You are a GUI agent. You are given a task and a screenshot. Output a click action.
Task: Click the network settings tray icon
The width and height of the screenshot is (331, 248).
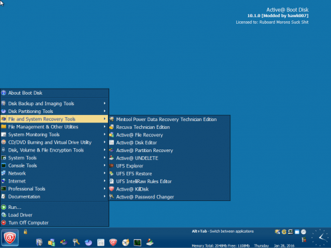tap(277, 231)
